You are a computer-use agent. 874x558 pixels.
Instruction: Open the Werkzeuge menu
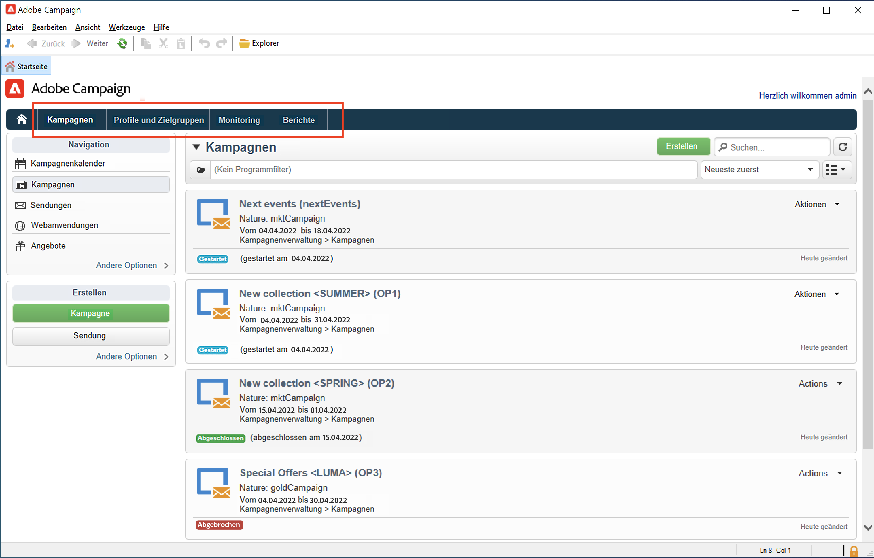(x=127, y=27)
